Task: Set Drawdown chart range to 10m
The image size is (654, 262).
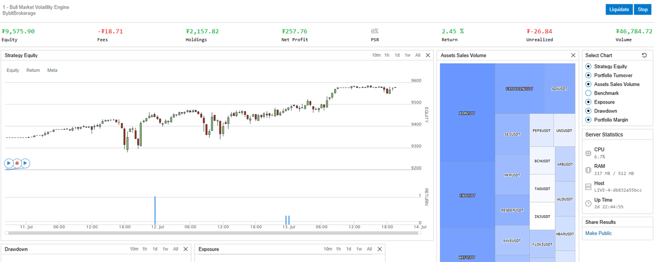Action: 134,249
